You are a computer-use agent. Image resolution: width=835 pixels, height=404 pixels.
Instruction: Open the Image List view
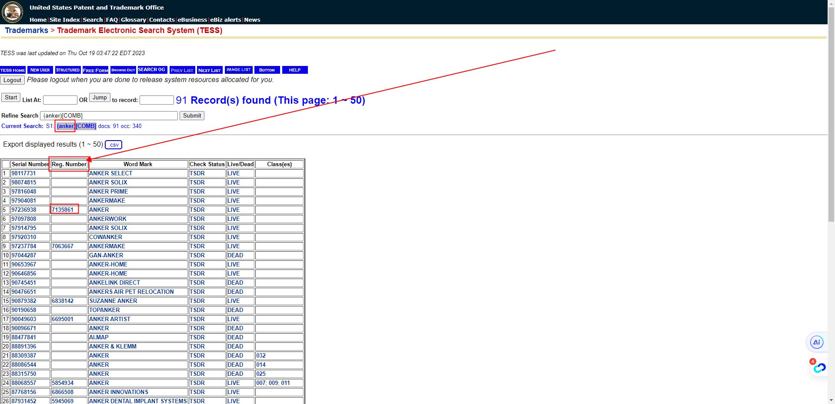click(x=239, y=70)
